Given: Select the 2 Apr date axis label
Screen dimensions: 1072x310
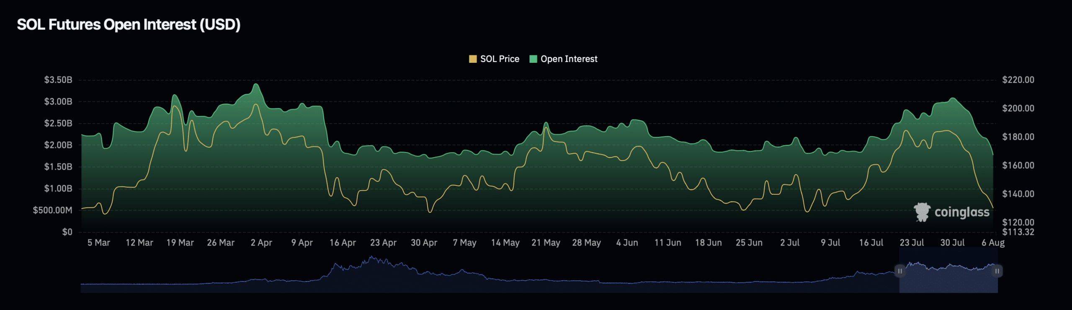Looking at the screenshot, I should point(261,243).
